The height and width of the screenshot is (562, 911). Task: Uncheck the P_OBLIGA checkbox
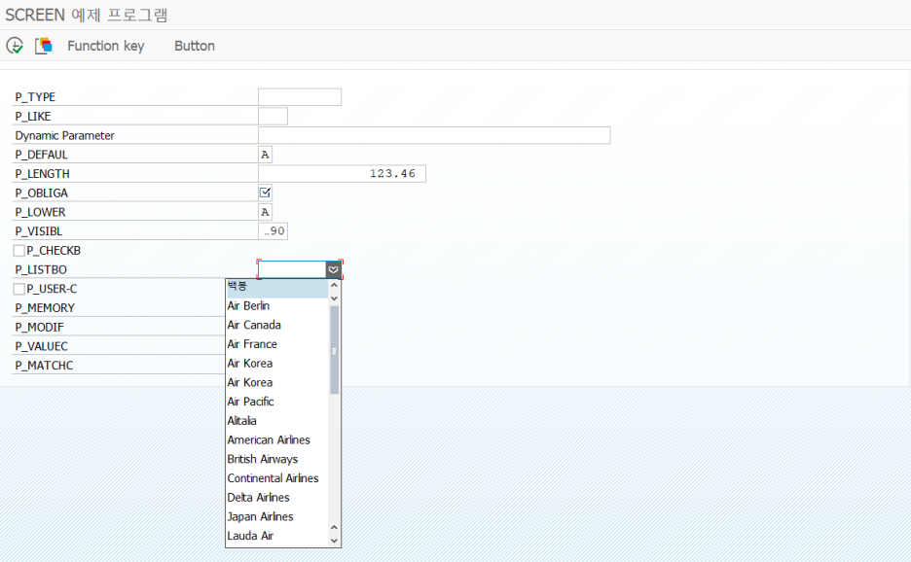264,193
